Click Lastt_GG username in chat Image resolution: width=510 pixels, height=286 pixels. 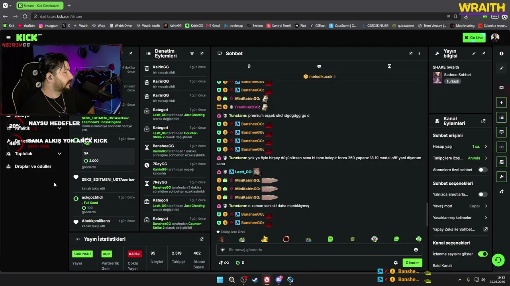point(243,172)
